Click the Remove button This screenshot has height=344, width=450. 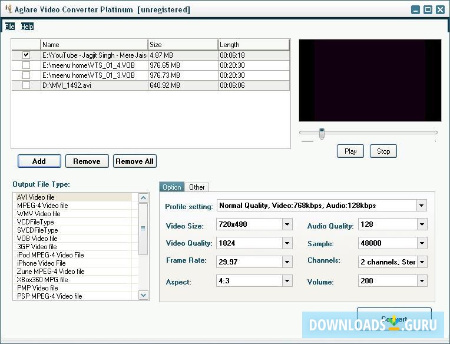click(87, 161)
